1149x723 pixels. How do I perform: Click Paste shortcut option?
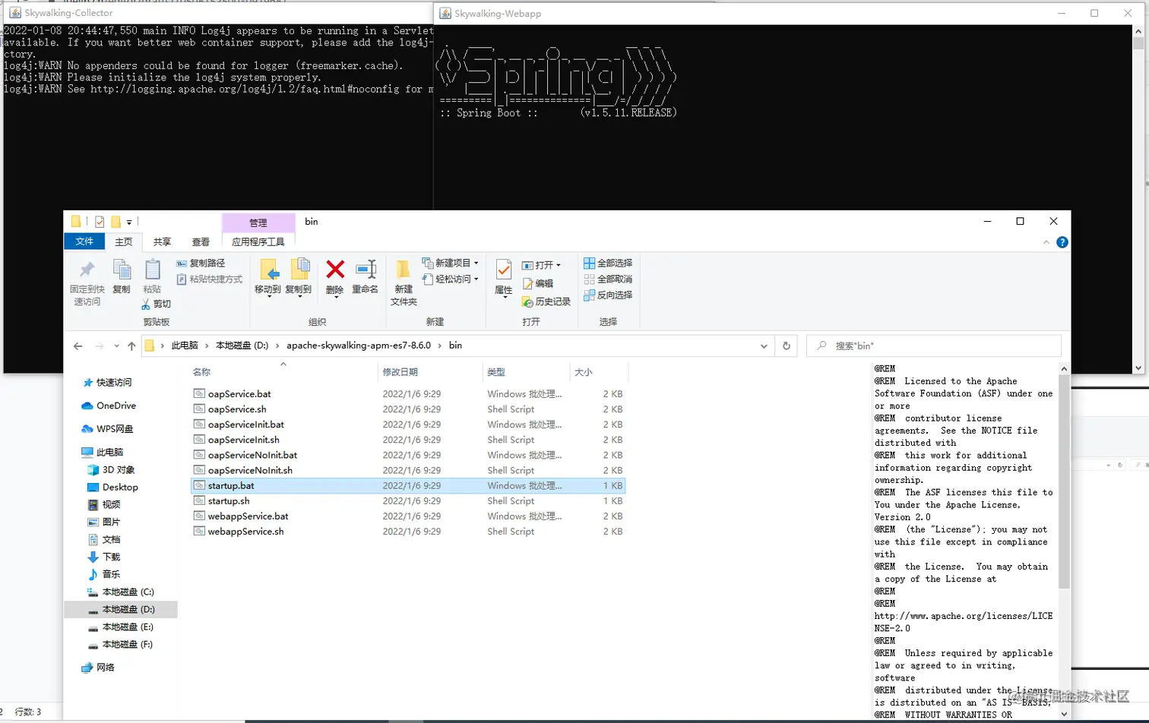point(209,279)
